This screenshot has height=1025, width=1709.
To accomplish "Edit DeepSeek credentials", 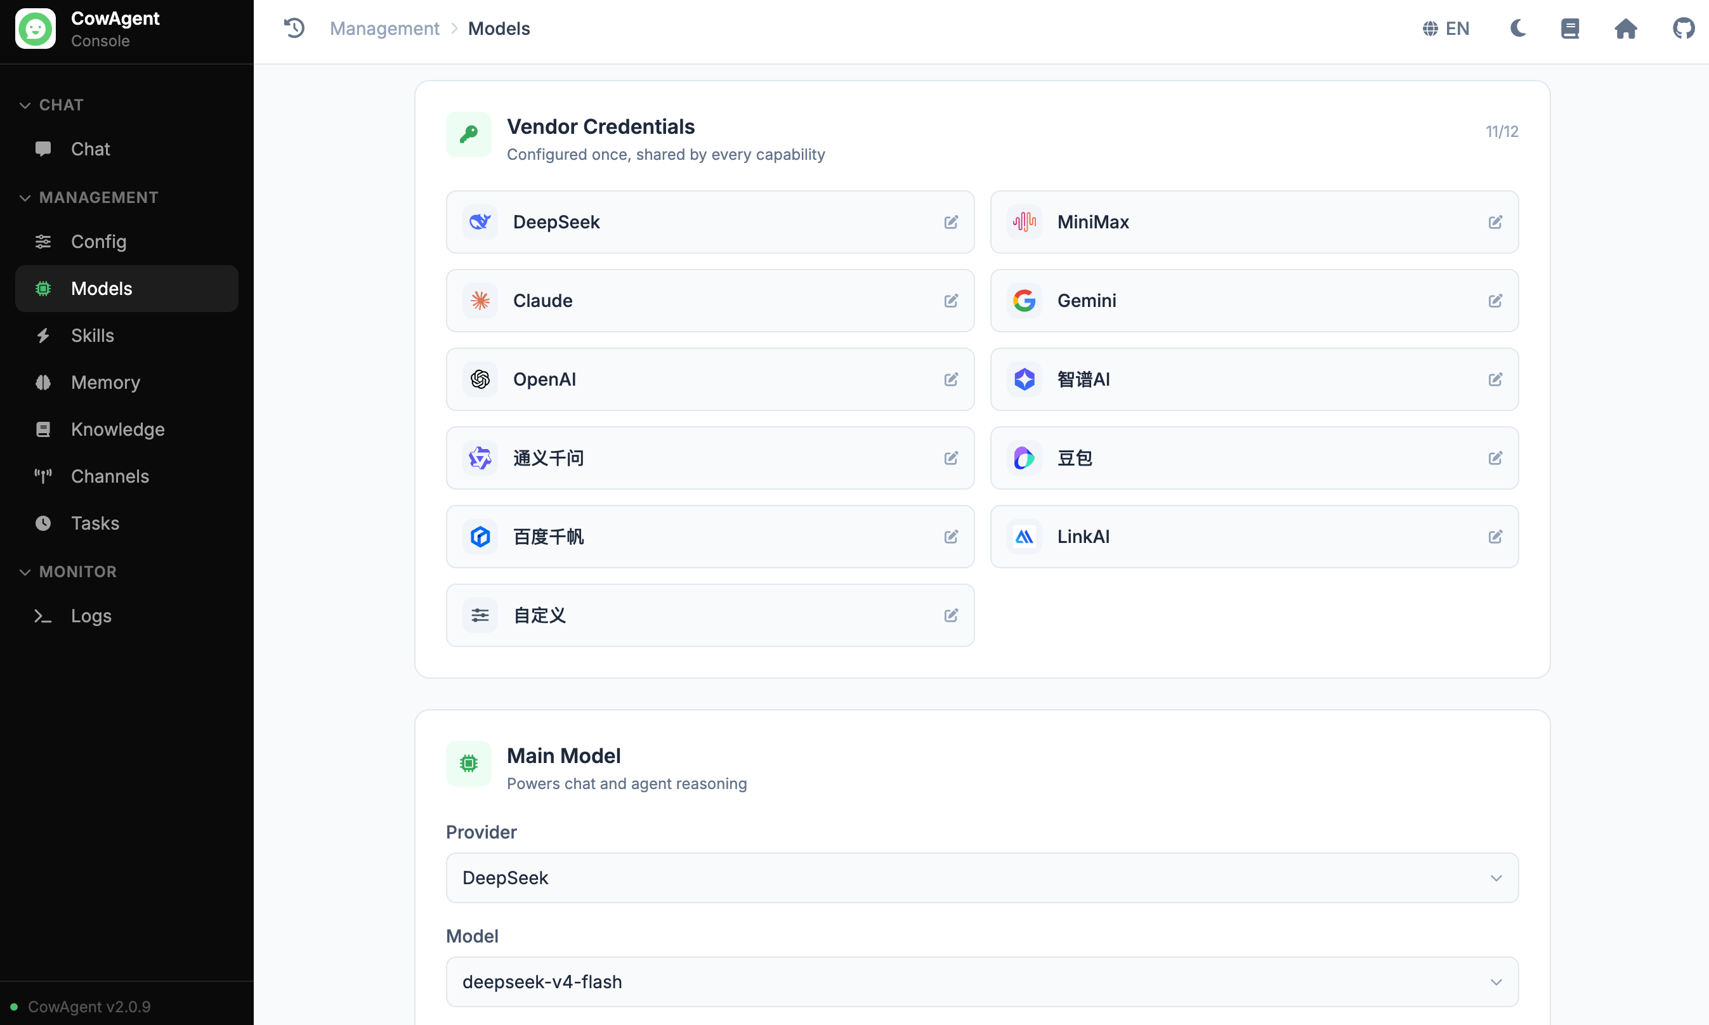I will coord(950,222).
